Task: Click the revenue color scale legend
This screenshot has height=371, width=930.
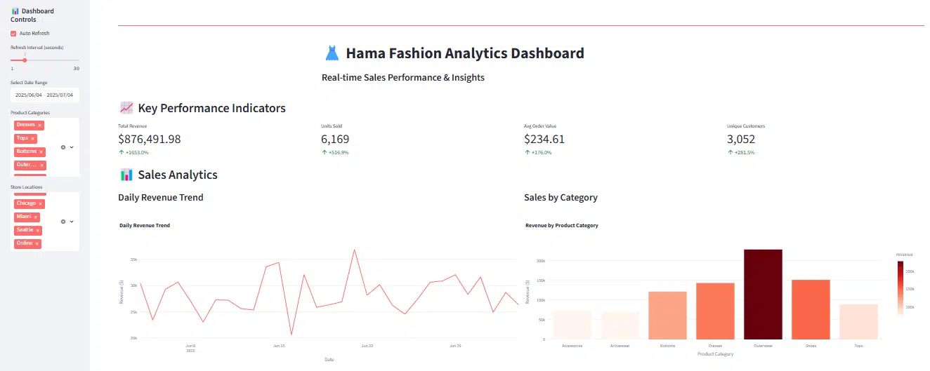Action: [x=900, y=289]
